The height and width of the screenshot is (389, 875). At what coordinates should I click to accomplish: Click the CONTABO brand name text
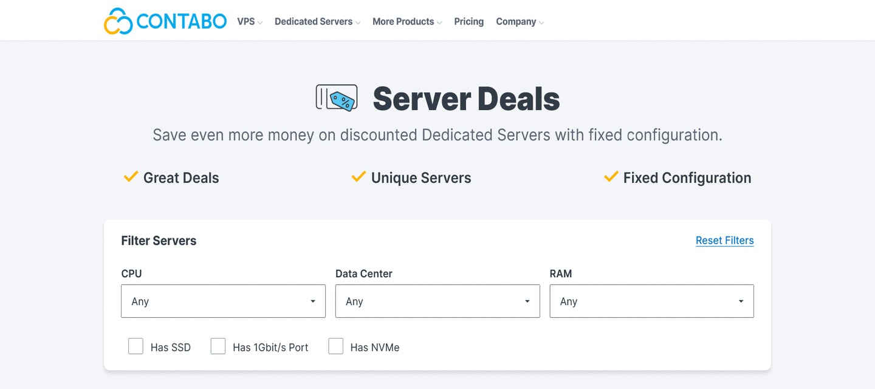(x=182, y=21)
